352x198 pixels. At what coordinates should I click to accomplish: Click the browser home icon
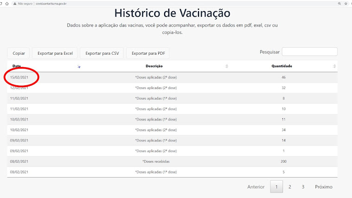pos(7,4)
